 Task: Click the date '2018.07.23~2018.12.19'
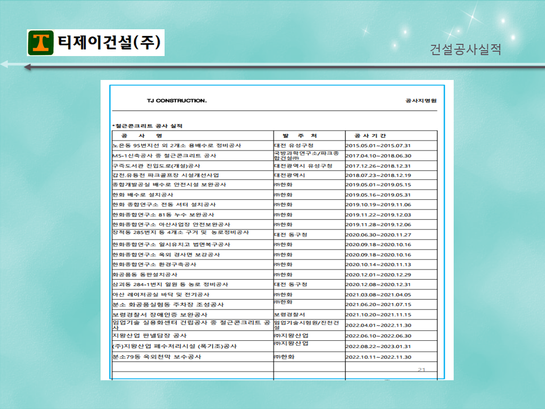[378, 175]
